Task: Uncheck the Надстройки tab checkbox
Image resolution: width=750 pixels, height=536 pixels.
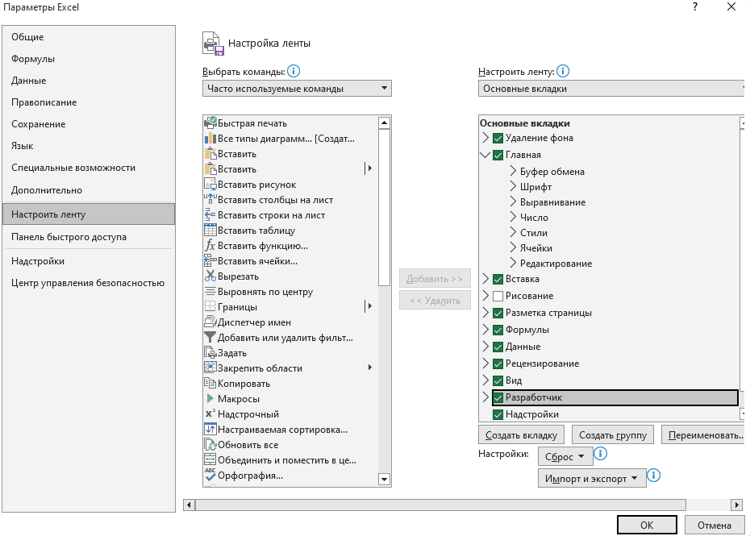Action: coord(498,414)
